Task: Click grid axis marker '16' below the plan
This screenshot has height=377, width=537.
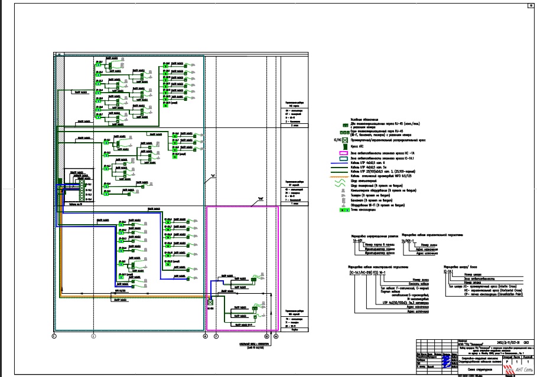Action: (276, 336)
